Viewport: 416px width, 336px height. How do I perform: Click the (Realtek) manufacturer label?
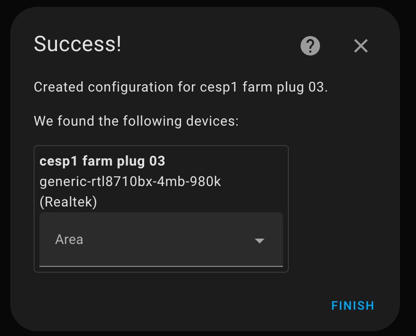pos(68,202)
